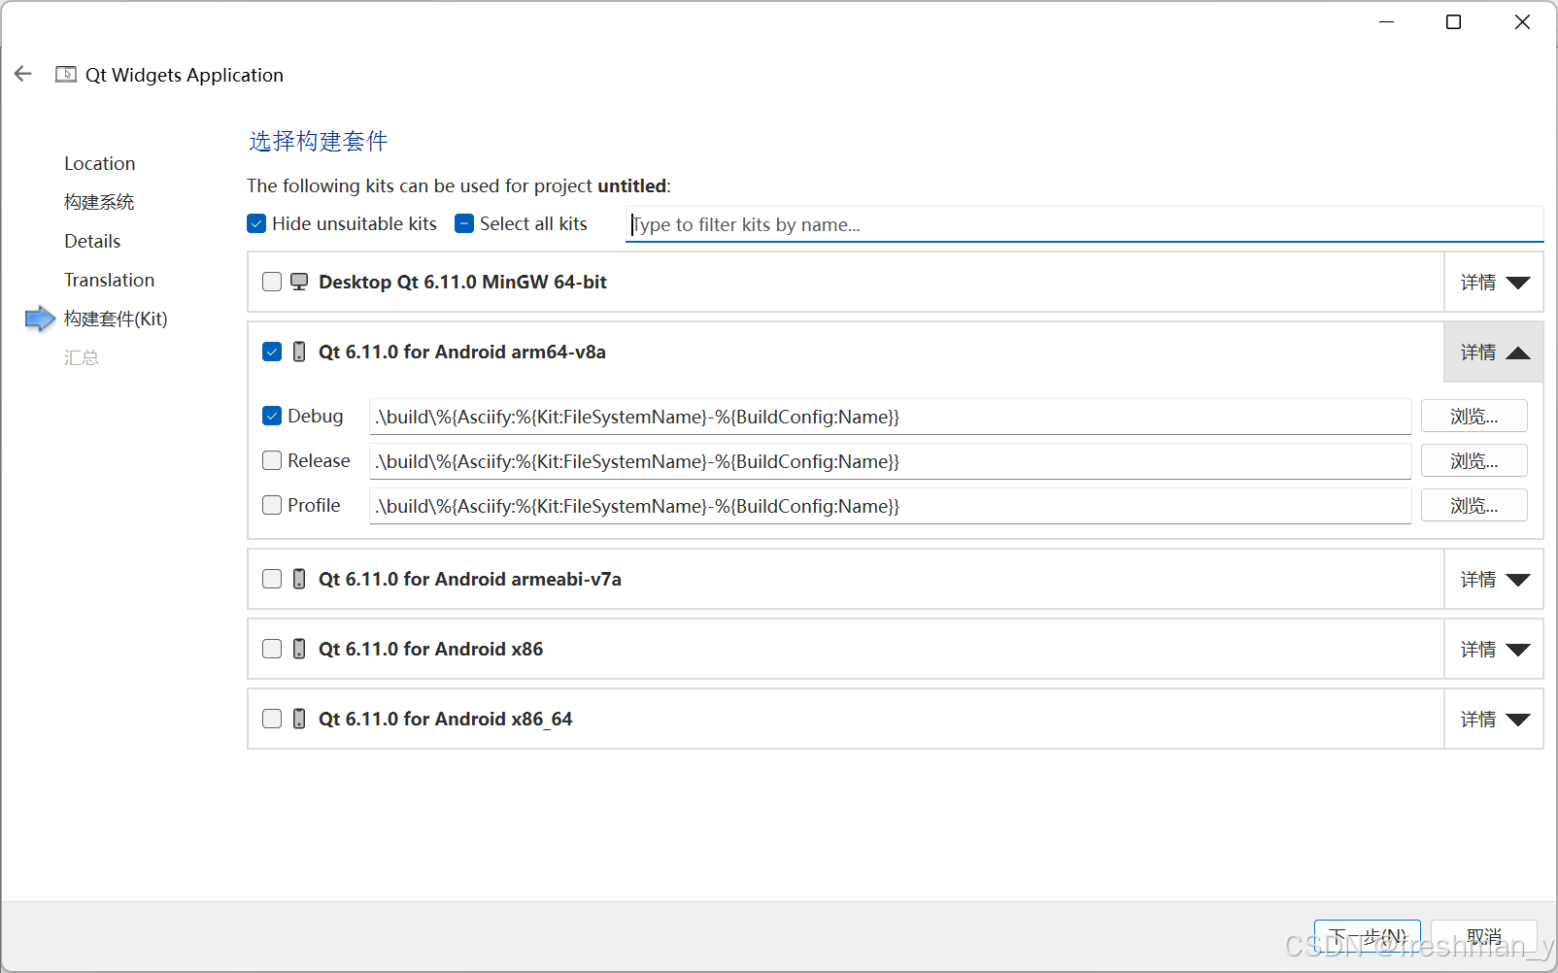The image size is (1558, 973).
Task: Check Qt 6.11.0 for Android x86_64 kit
Action: pos(272,719)
